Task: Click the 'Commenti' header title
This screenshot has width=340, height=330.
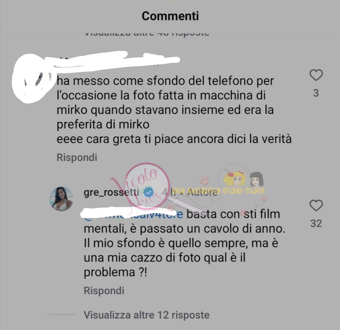Action: point(170,16)
